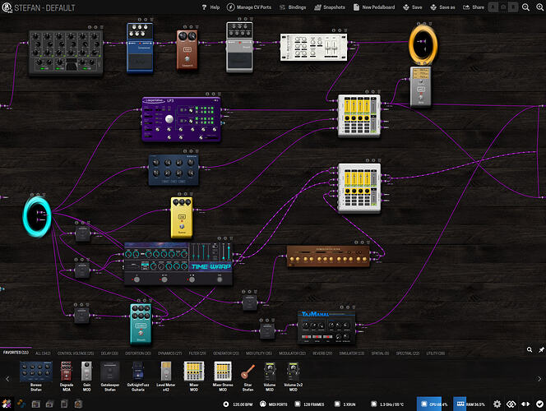This screenshot has width=546, height=411.
Task: Click the 128 Frames buffer size
Action: (x=309, y=404)
